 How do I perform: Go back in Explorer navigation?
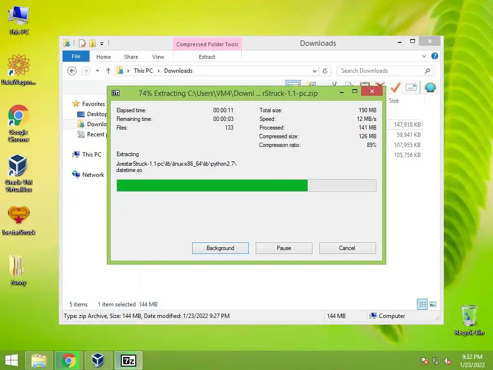[72, 71]
